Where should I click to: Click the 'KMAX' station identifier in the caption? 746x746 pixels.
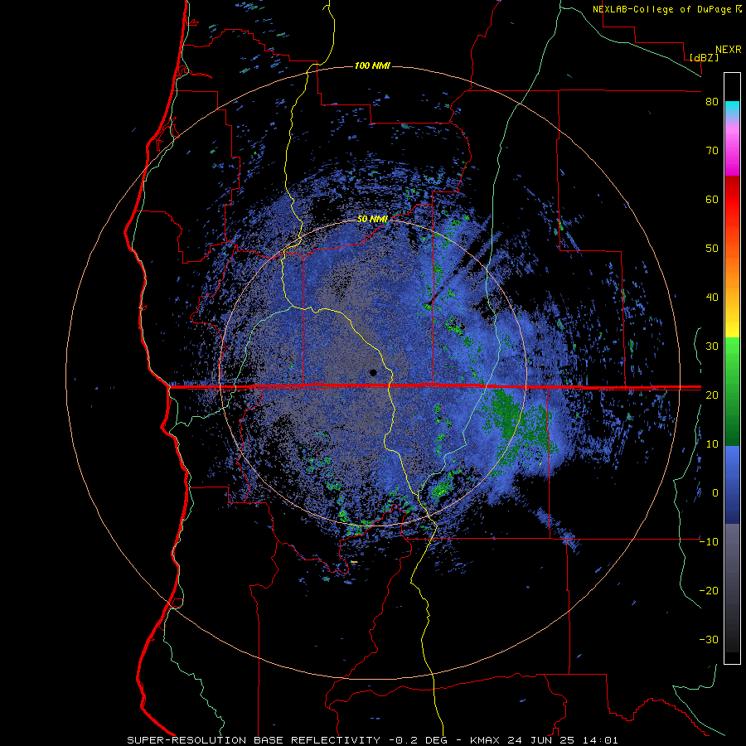click(487, 740)
